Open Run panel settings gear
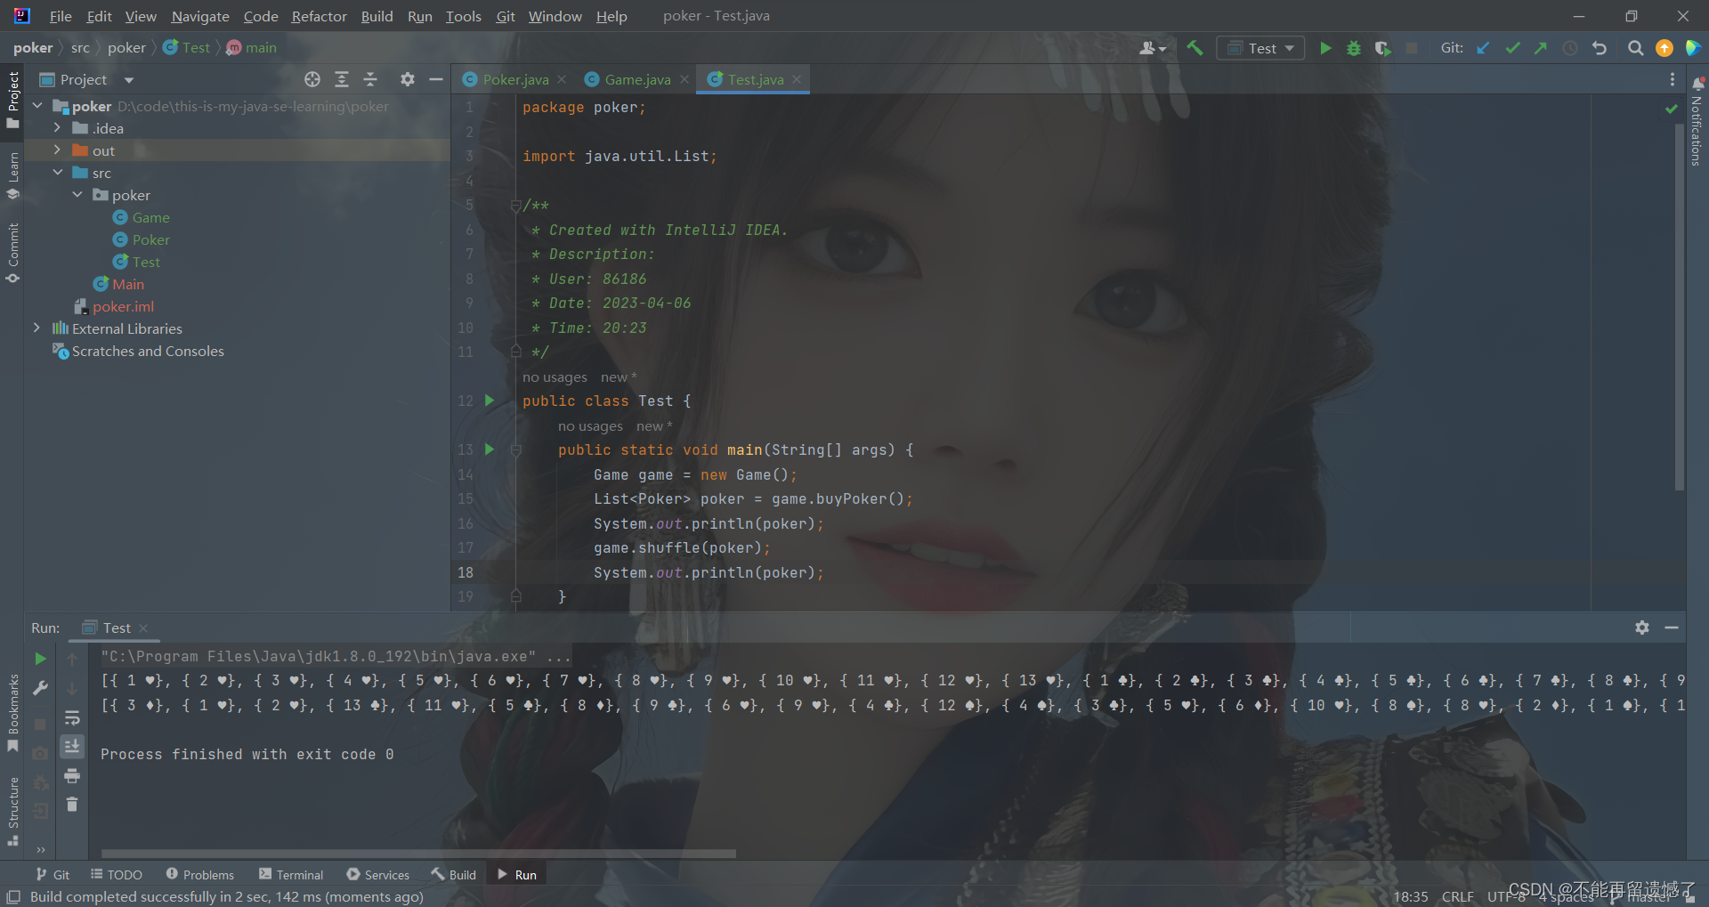 [1642, 628]
